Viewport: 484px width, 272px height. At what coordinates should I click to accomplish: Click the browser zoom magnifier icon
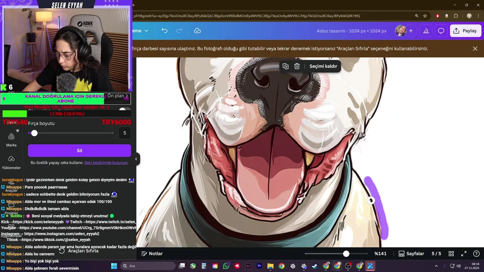pos(417,16)
